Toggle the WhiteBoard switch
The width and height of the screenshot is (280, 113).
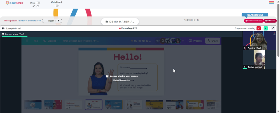click(x=57, y=6)
